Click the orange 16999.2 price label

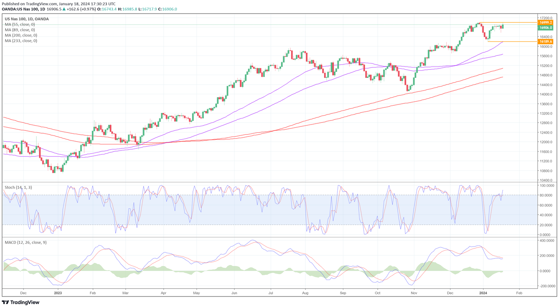click(545, 23)
